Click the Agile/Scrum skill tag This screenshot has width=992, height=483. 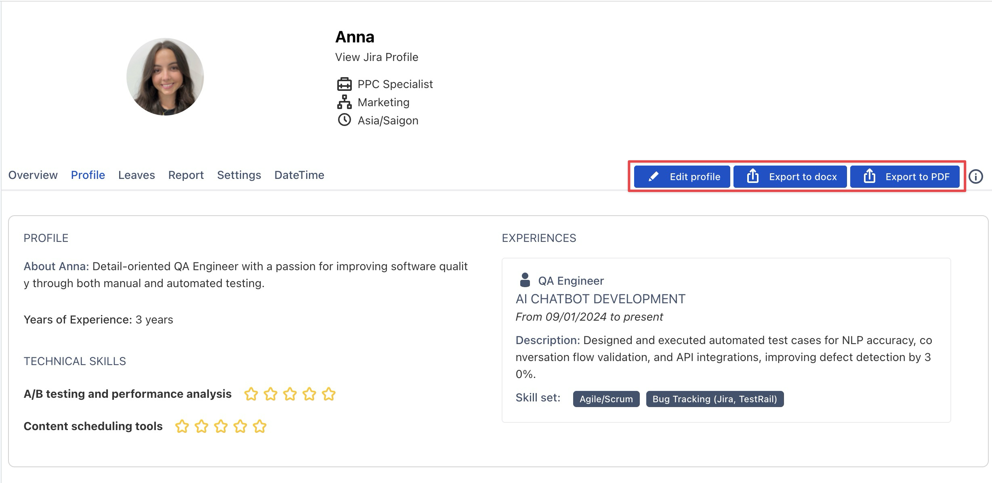[606, 399]
